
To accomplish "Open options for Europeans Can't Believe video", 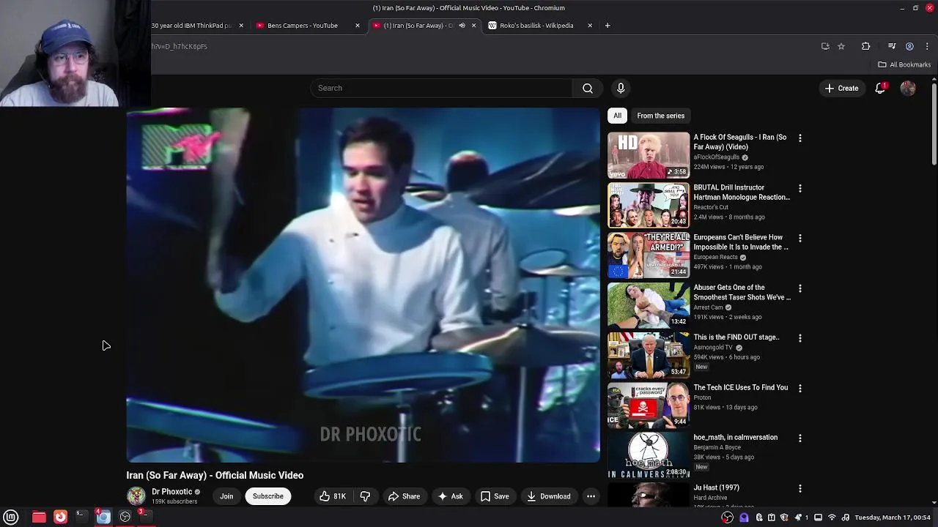I will pyautogui.click(x=799, y=238).
